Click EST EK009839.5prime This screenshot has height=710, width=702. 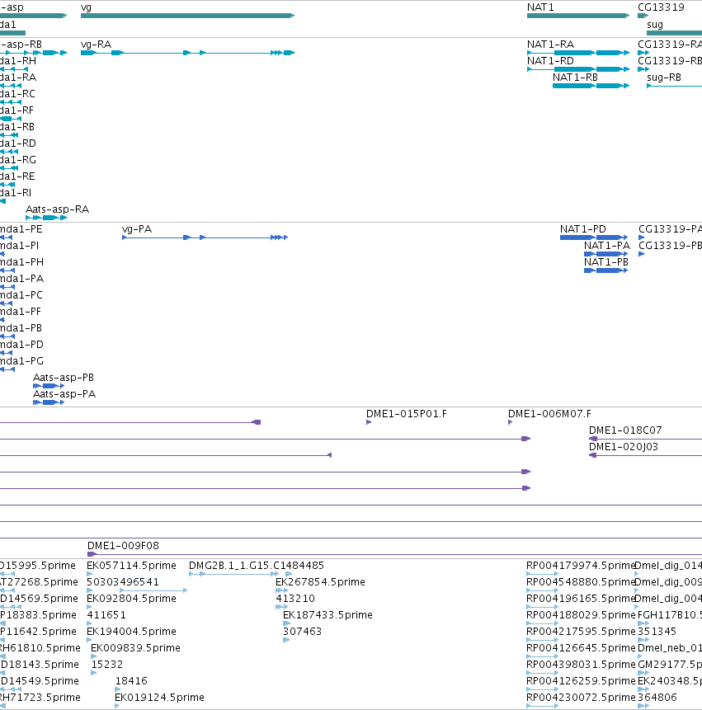pos(135,648)
